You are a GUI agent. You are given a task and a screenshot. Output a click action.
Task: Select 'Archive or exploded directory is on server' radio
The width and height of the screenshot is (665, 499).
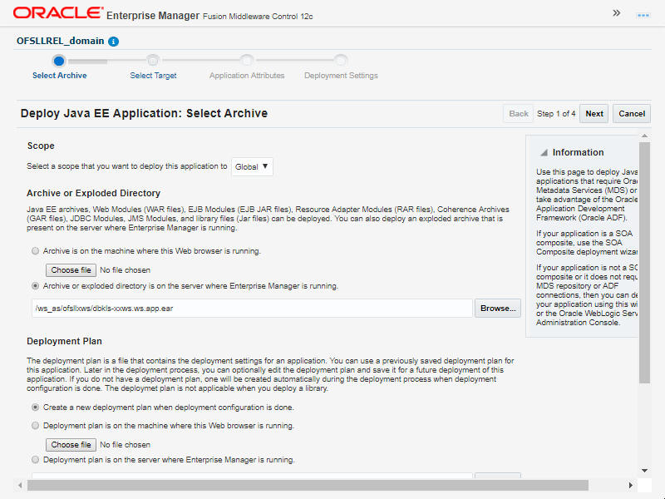click(x=35, y=286)
